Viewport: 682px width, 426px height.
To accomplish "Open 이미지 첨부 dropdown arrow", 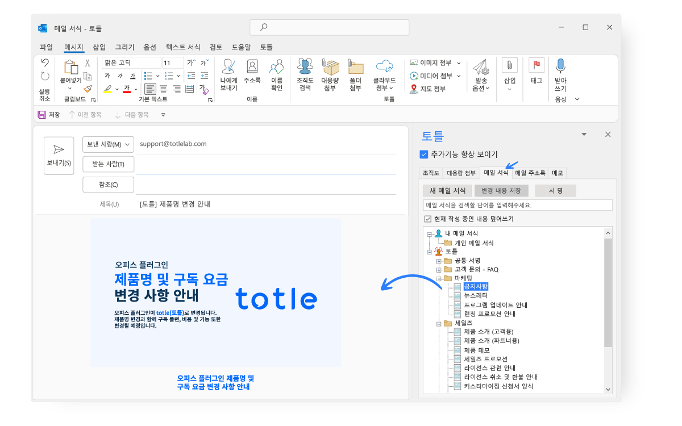I will [x=459, y=62].
